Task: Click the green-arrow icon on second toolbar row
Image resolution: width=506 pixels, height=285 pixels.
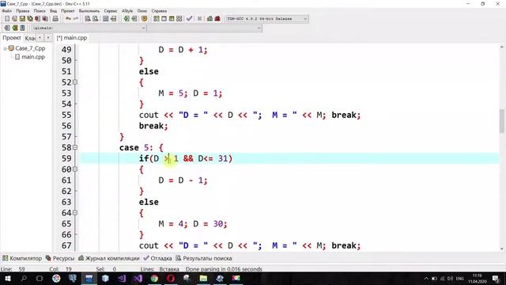Action: click(14, 28)
